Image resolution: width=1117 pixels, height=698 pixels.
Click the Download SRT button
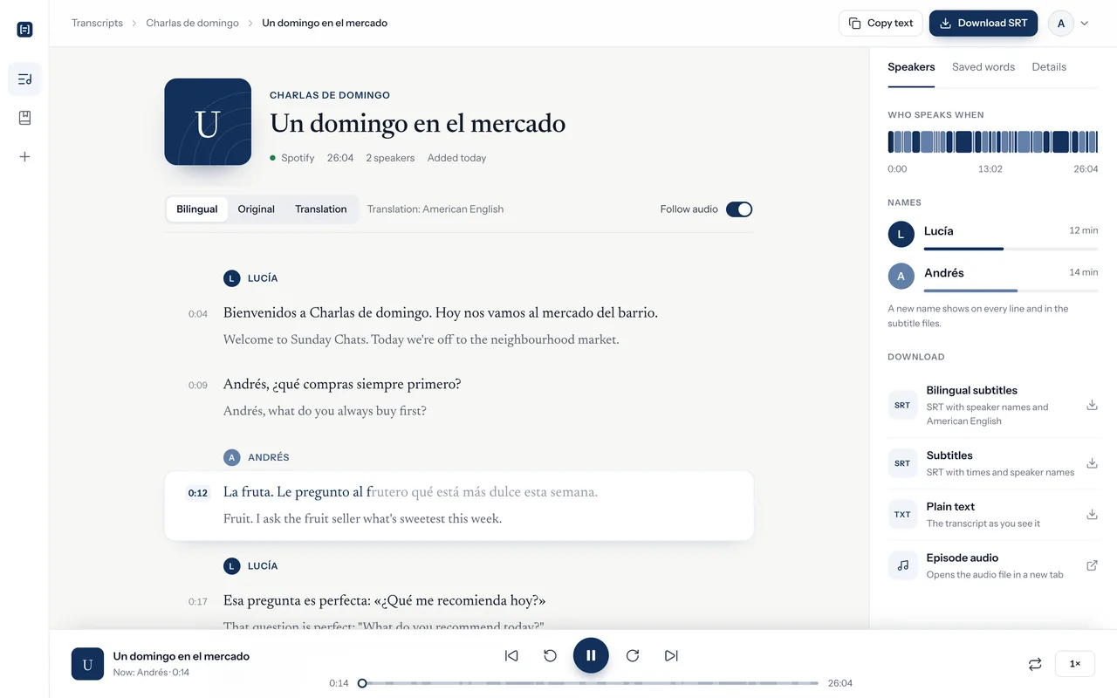pyautogui.click(x=983, y=24)
